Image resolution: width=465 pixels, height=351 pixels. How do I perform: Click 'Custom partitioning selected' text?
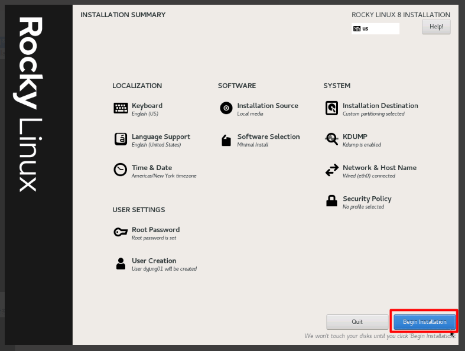[x=373, y=114]
